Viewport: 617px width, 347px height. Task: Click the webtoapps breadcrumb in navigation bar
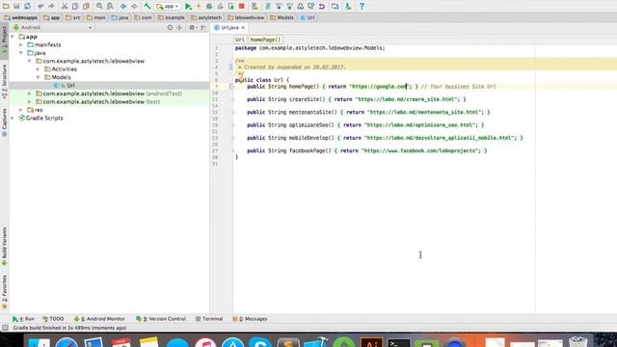(21, 17)
